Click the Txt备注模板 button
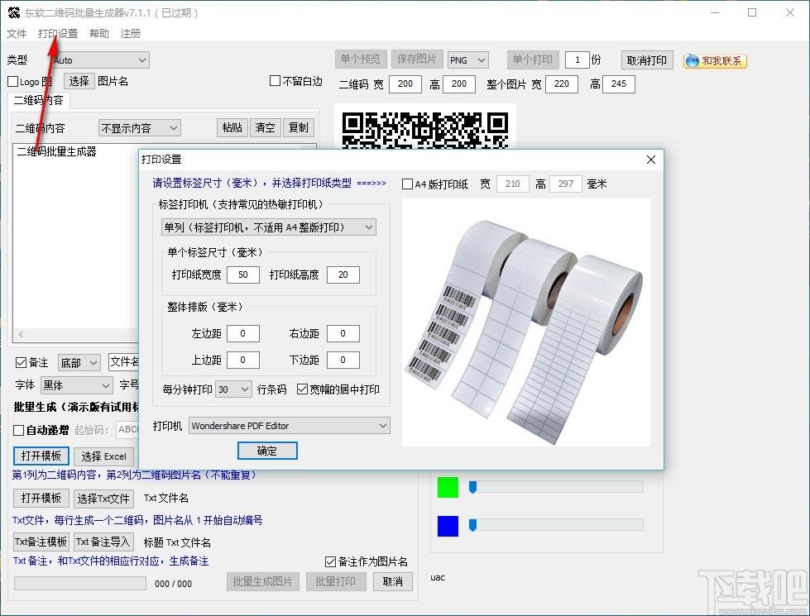810x616 pixels. point(41,542)
